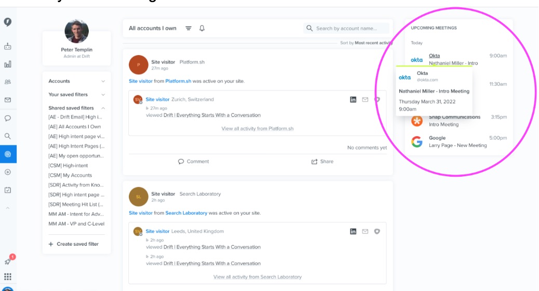The image size is (539, 291).
Task: Select the [AE] All Accounts I Own filter
Action: tap(75, 127)
